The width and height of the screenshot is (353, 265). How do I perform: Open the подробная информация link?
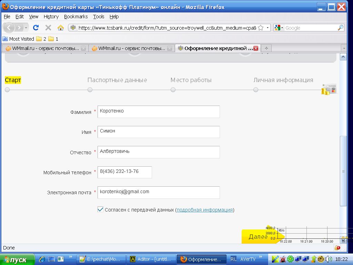[x=204, y=210]
